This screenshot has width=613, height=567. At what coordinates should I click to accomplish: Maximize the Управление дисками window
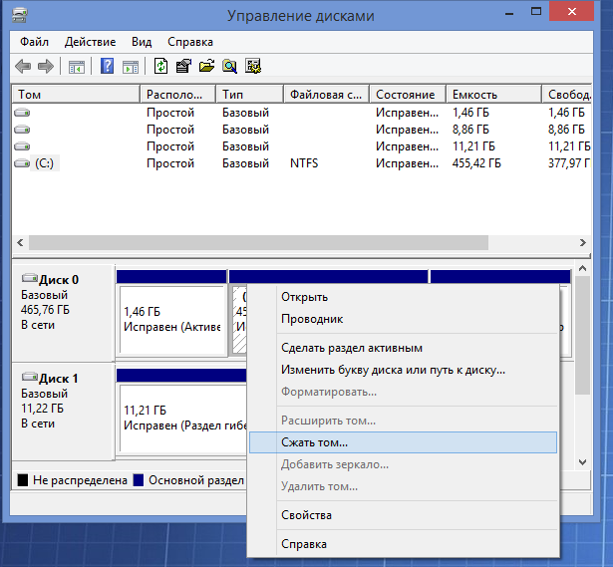(536, 12)
